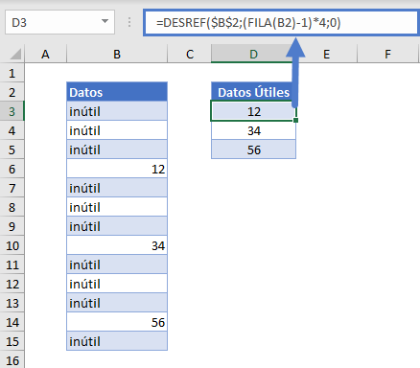Select row 7 header
Viewport: 420px width, 368px height.
12,188
